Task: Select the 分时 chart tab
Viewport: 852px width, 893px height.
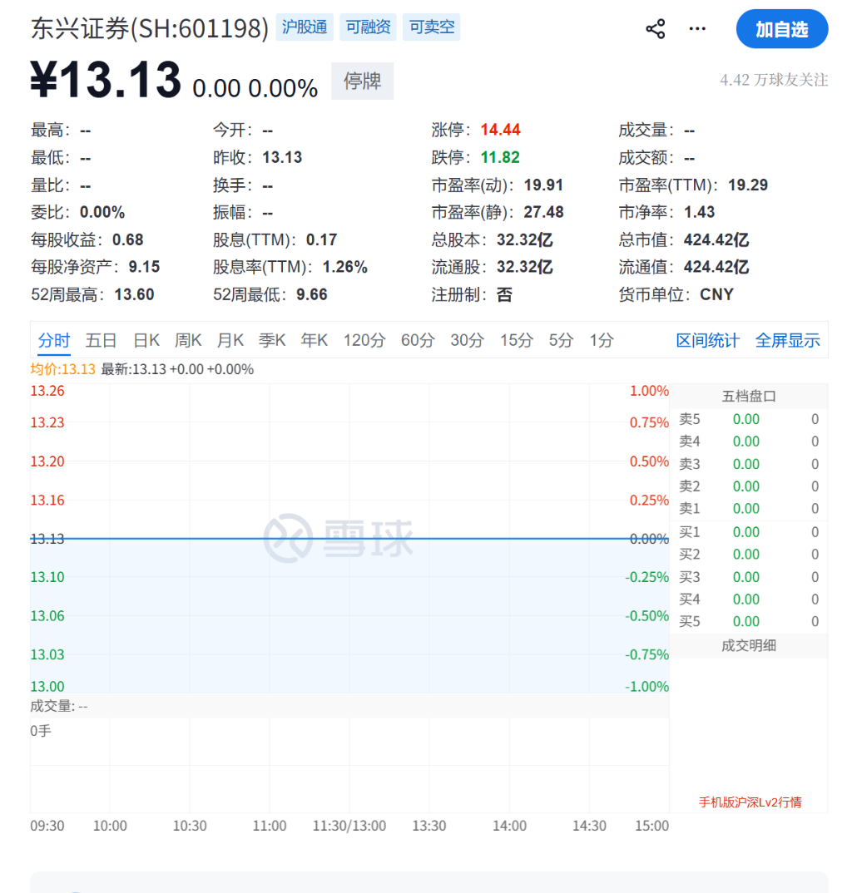Action: 54,340
